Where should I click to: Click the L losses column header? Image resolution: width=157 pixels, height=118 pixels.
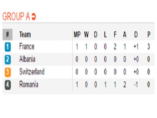tap(105, 34)
